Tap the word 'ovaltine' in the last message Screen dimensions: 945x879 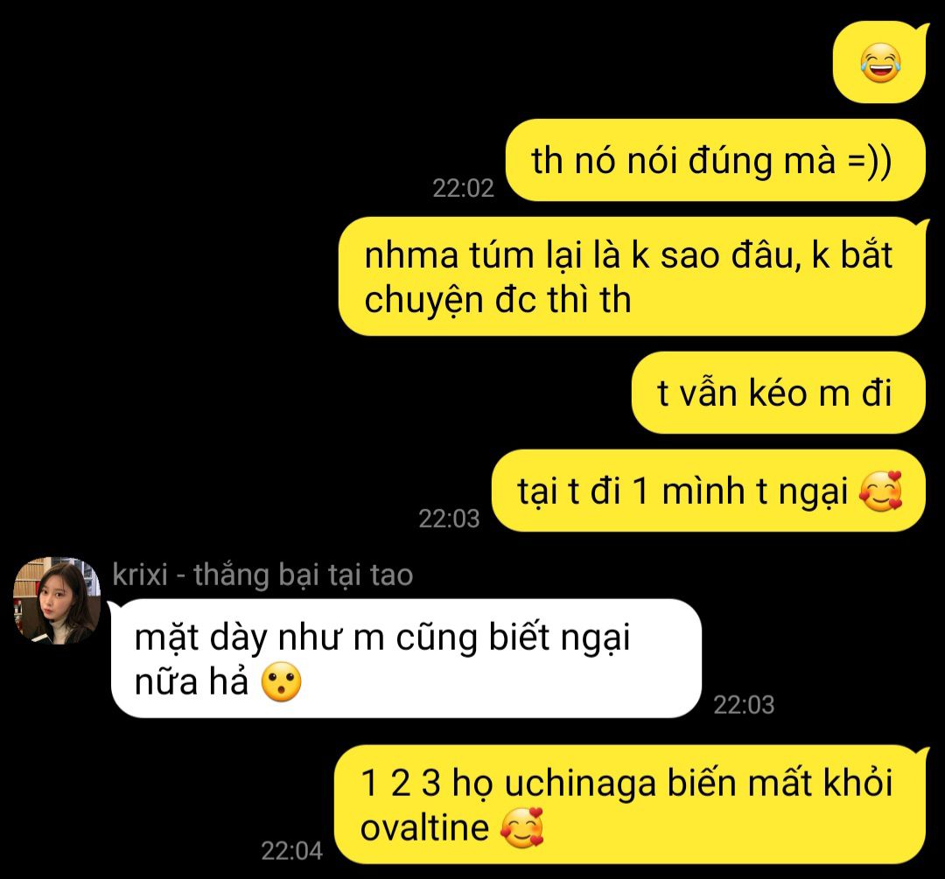point(424,827)
